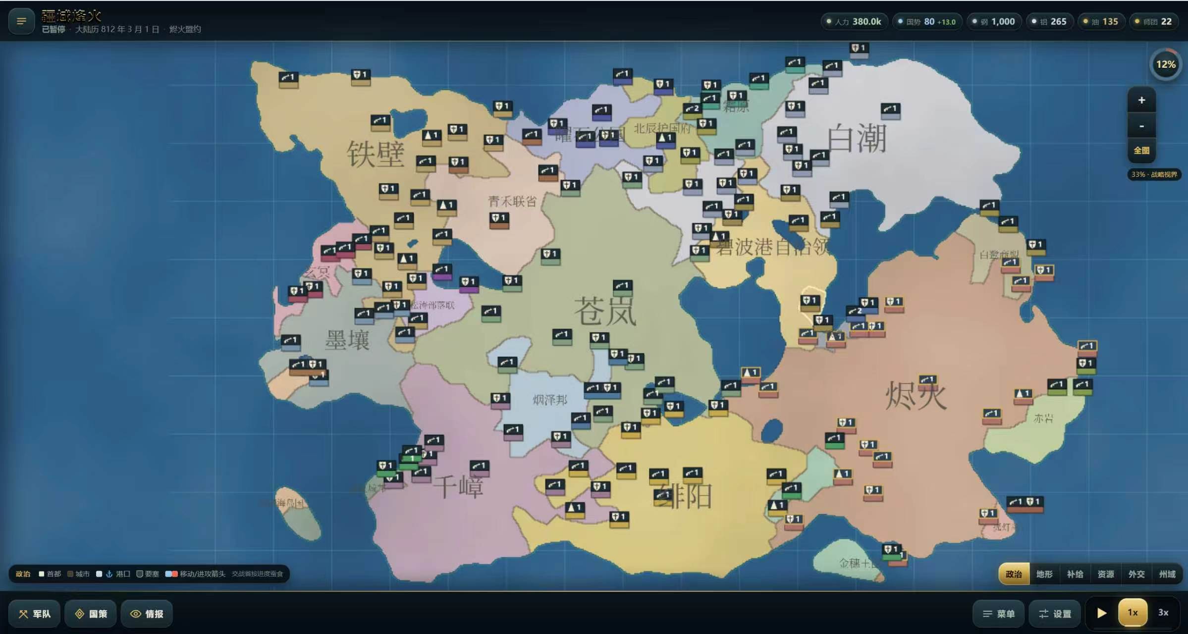Viewport: 1188px width, 634px height.
Task: Select the infantry unit directly above the 苍岚 label
Action: coord(623,287)
